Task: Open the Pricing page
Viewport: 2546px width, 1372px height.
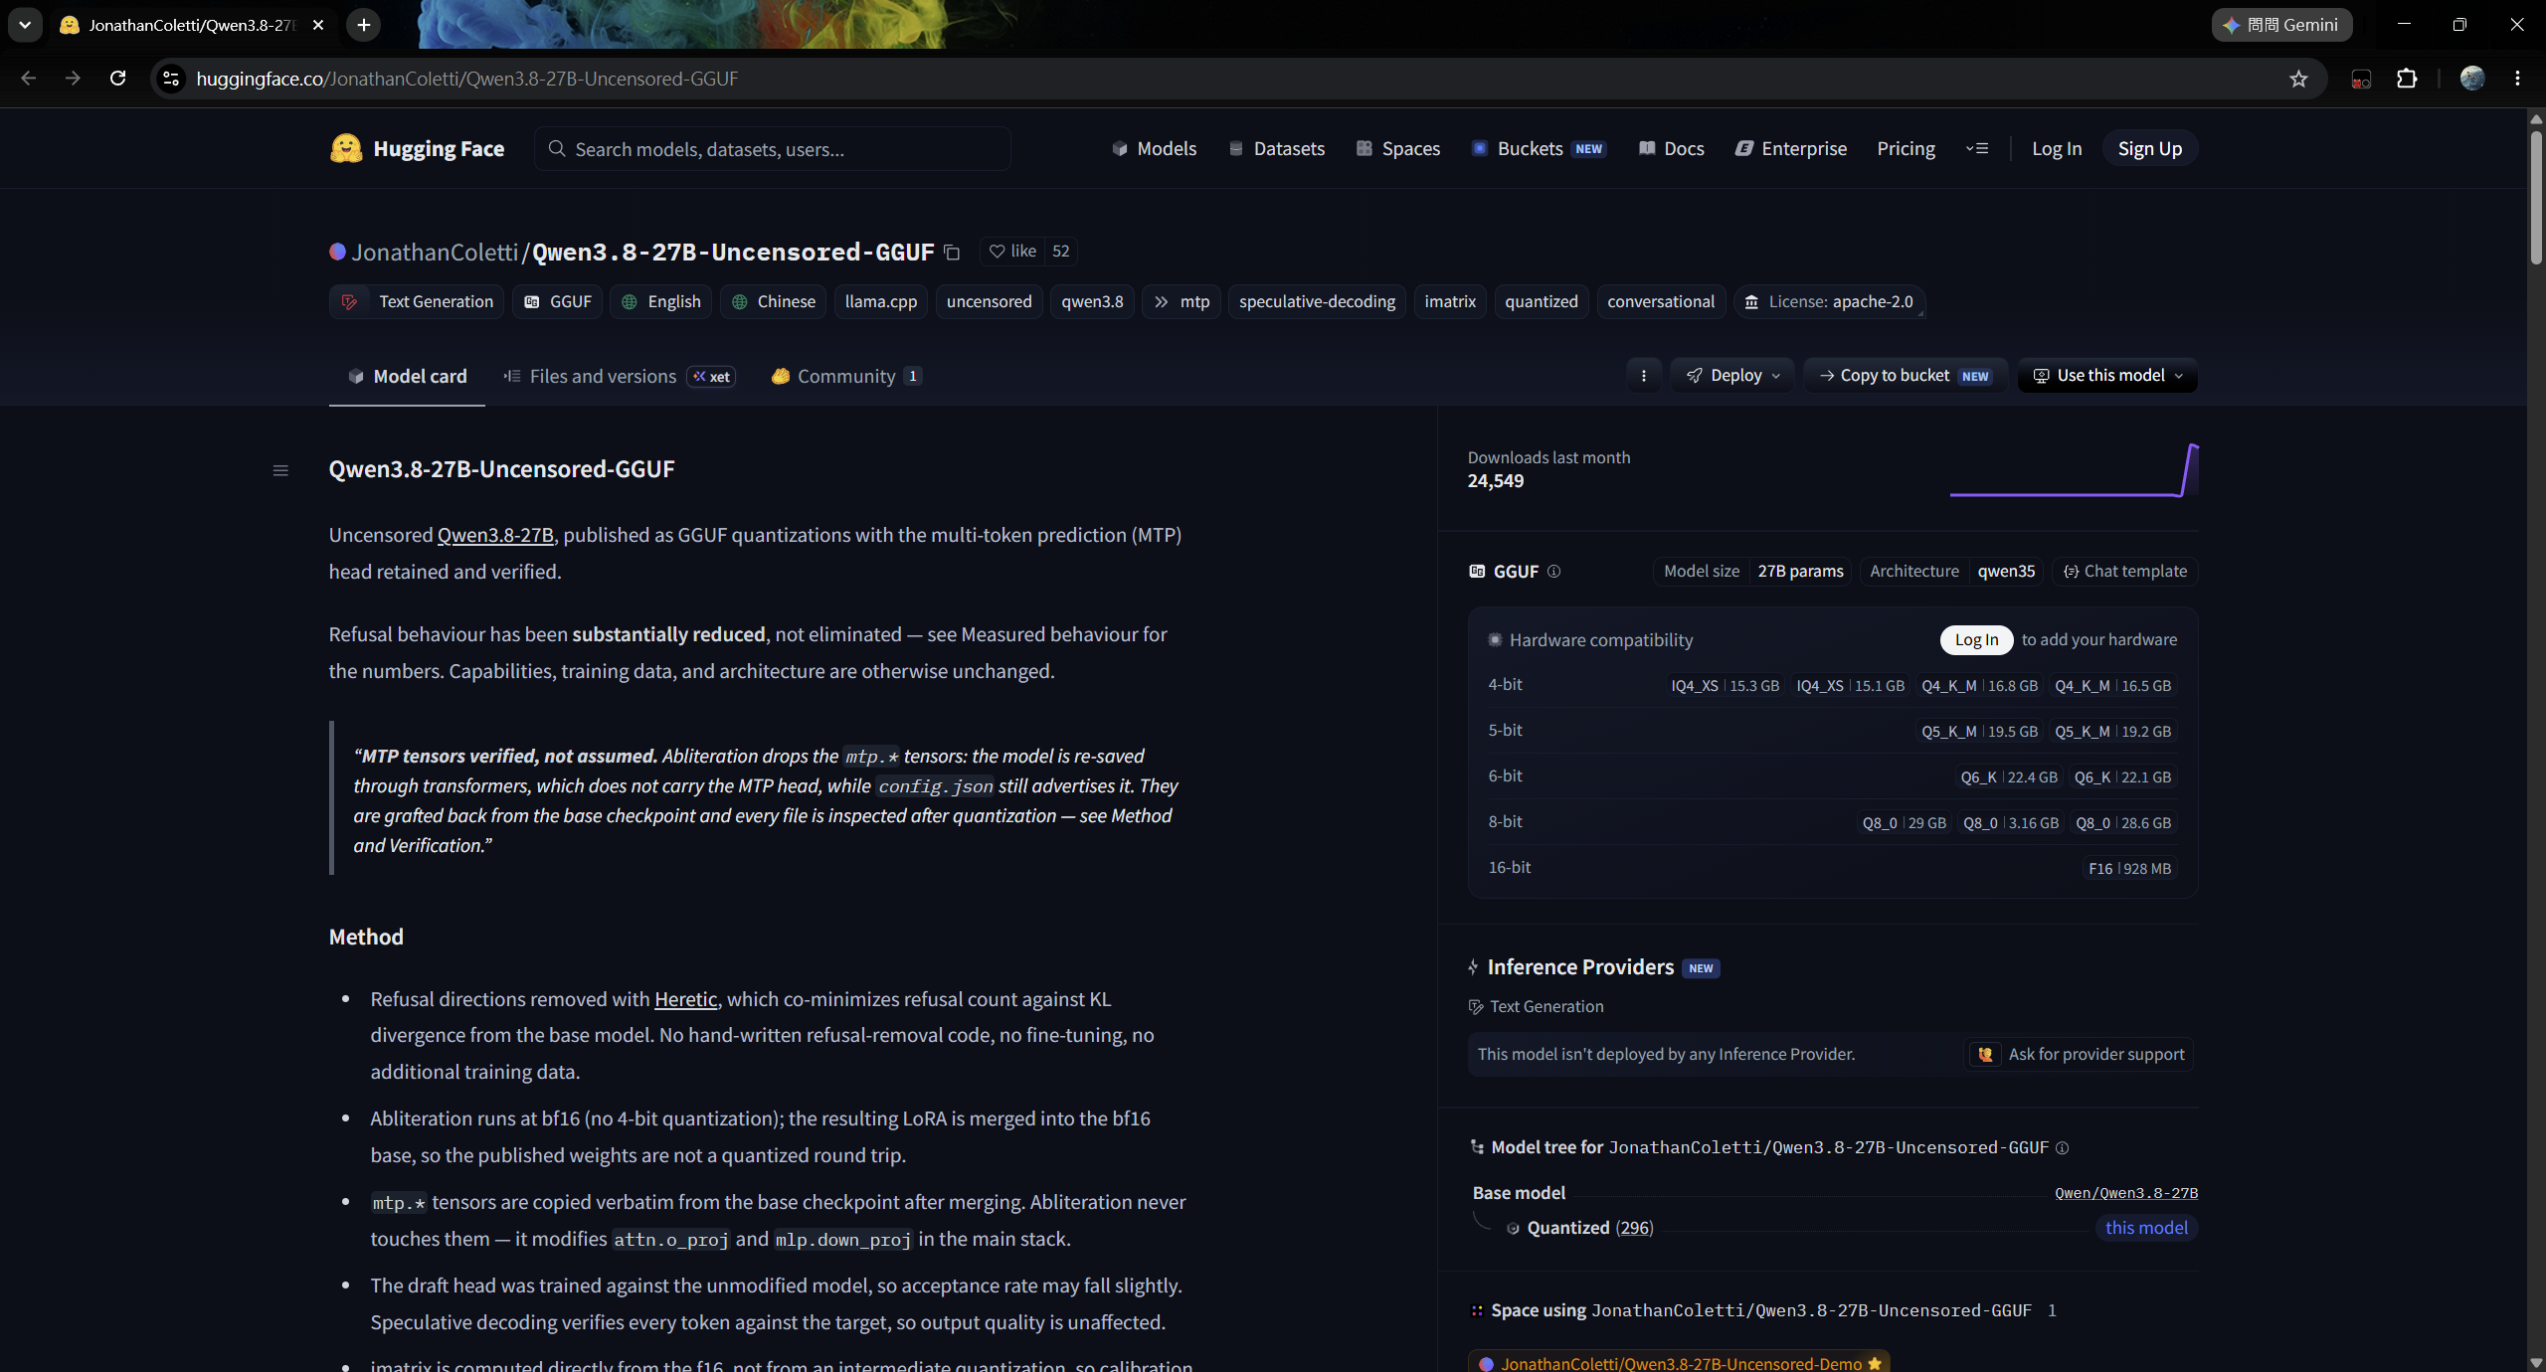Action: (x=1906, y=149)
